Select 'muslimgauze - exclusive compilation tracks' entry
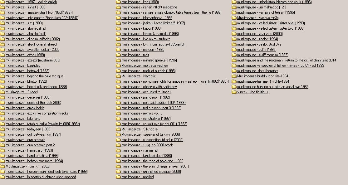This screenshot has width=348, height=185. (37, 113)
